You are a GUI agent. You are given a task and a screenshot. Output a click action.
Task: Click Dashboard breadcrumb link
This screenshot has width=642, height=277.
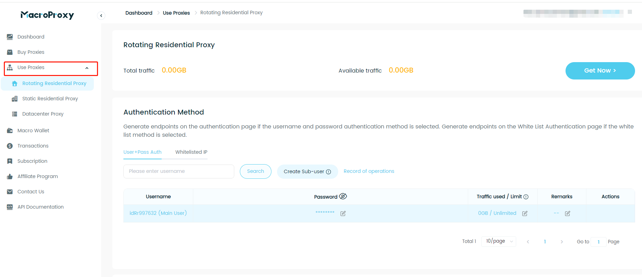click(139, 13)
